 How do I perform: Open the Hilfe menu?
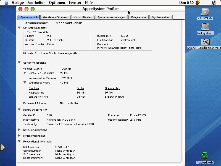pos(89,3)
